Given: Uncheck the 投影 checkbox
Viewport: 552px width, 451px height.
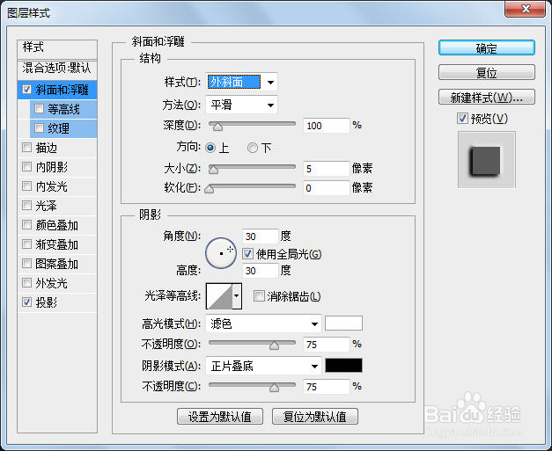Looking at the screenshot, I should 26,302.
